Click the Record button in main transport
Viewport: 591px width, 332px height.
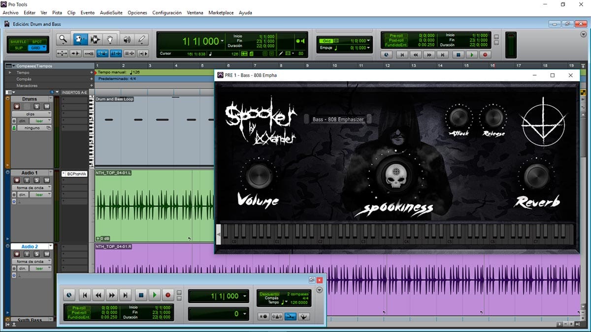tap(485, 55)
